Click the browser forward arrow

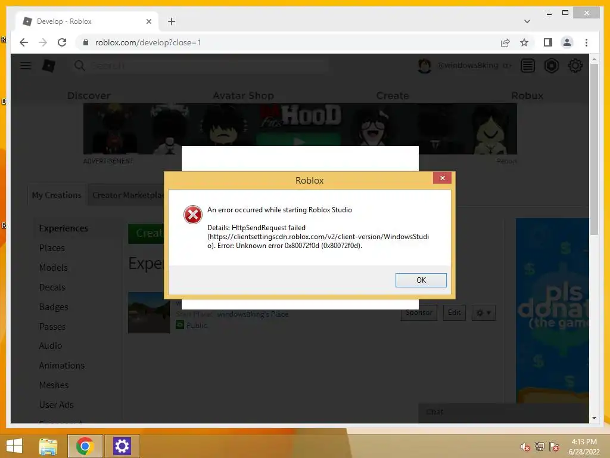pyautogui.click(x=43, y=42)
